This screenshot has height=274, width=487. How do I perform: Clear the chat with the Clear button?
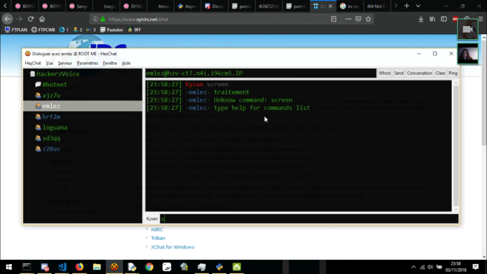(x=440, y=73)
